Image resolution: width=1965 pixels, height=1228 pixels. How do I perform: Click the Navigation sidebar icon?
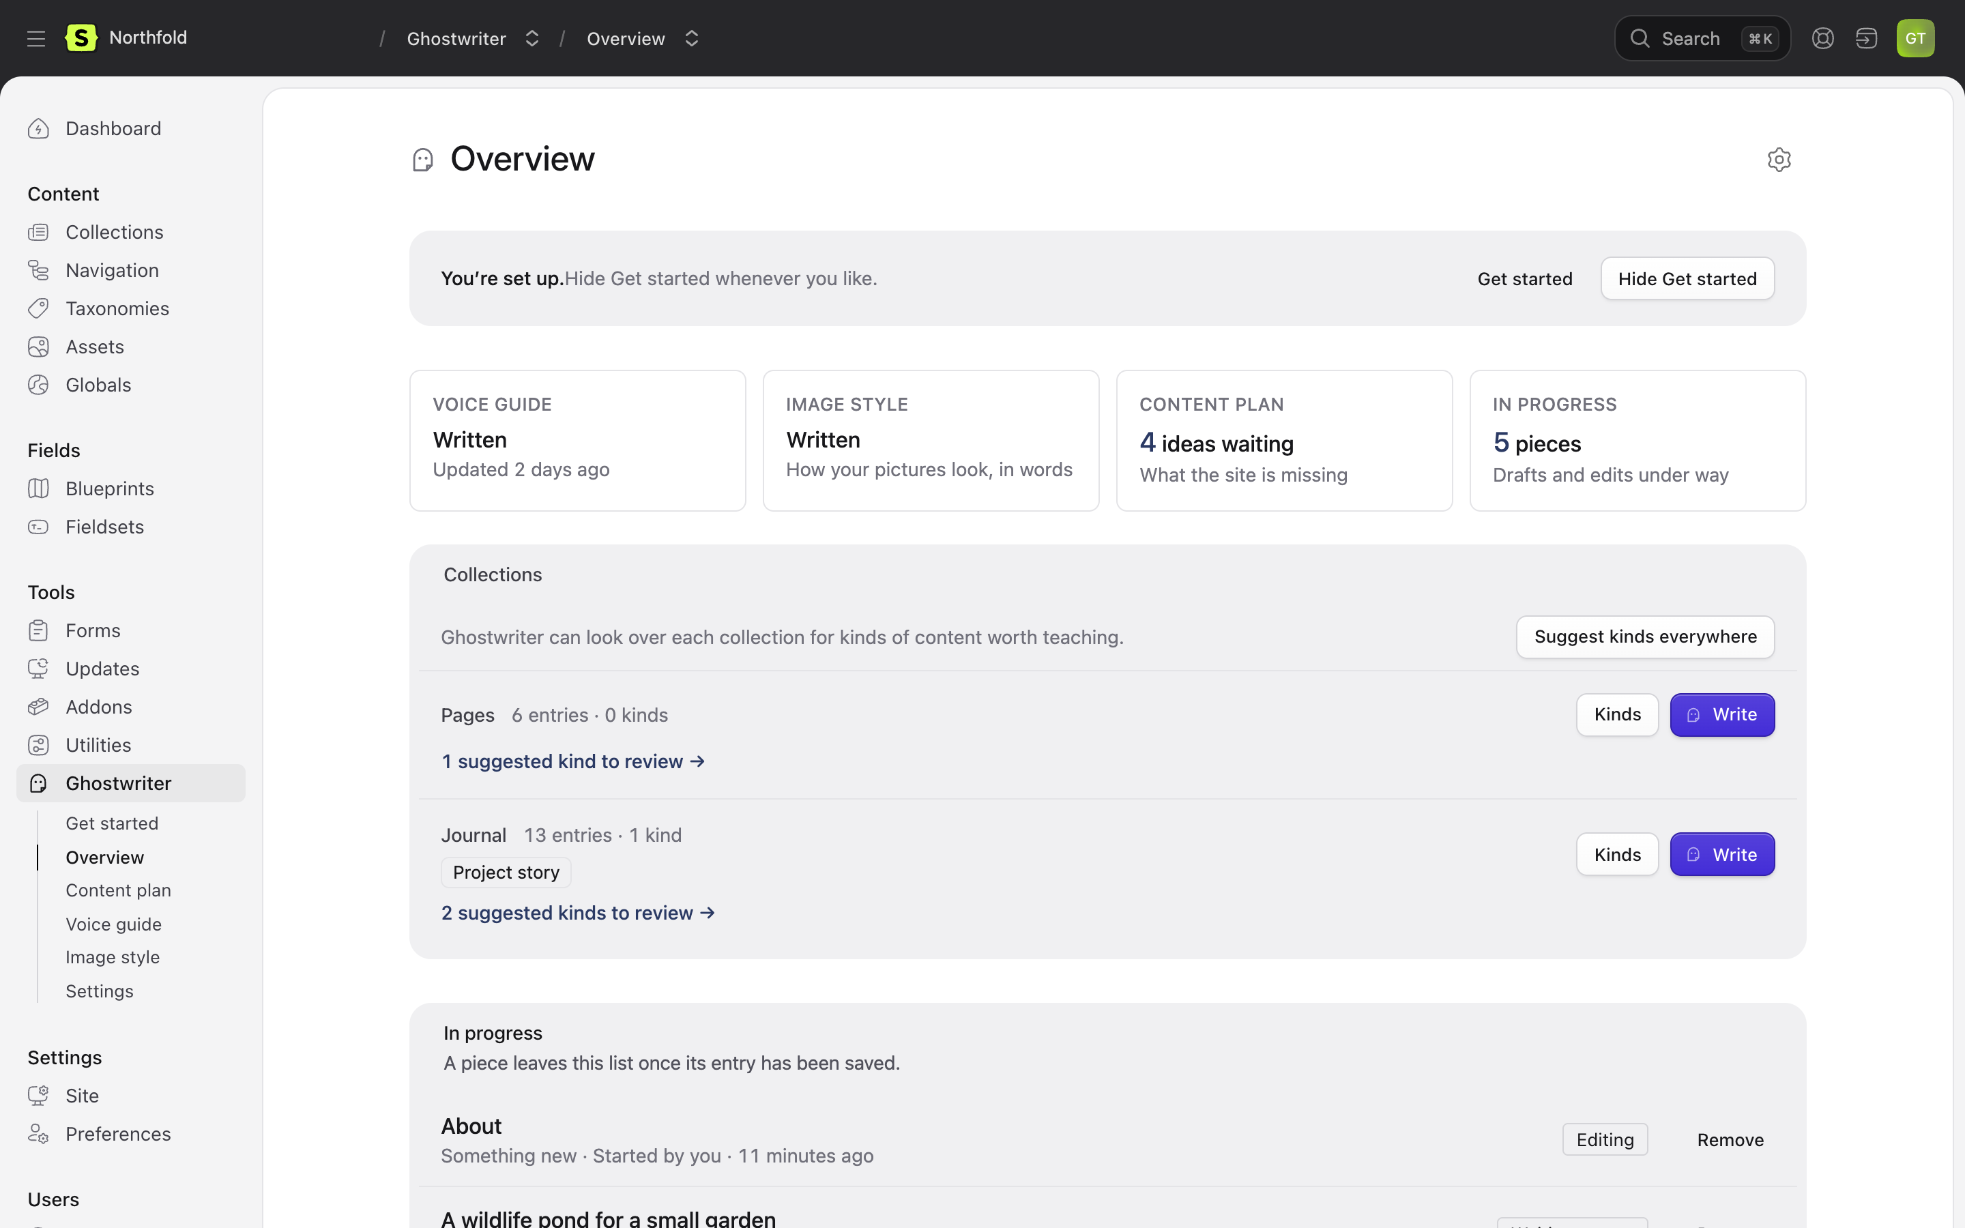[x=38, y=270]
